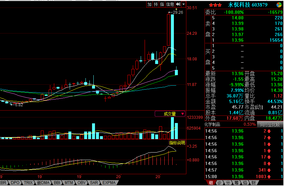Click the 同行业比较 button
This screenshot has height=186, width=284.
point(270,125)
